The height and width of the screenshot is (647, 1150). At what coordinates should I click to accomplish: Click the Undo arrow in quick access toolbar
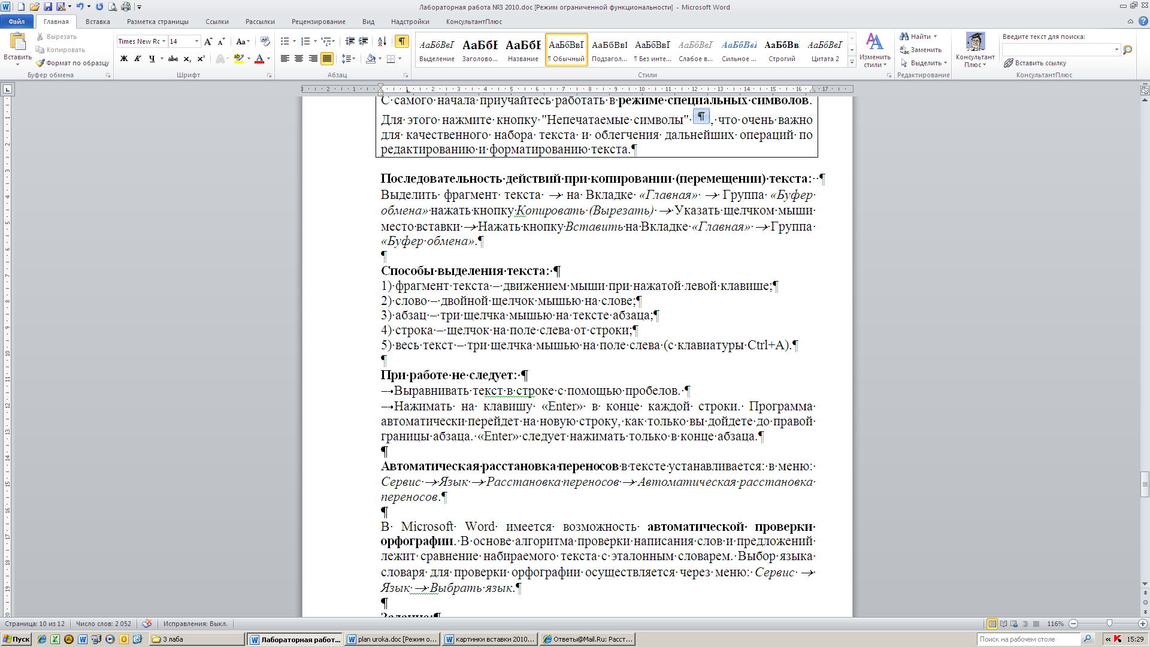tap(80, 7)
